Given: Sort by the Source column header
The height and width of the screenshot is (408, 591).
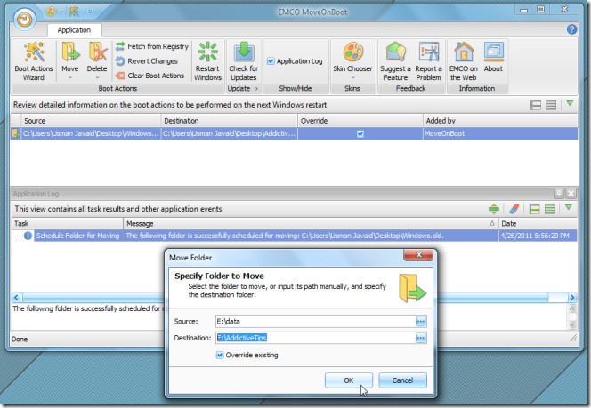Looking at the screenshot, I should point(91,121).
